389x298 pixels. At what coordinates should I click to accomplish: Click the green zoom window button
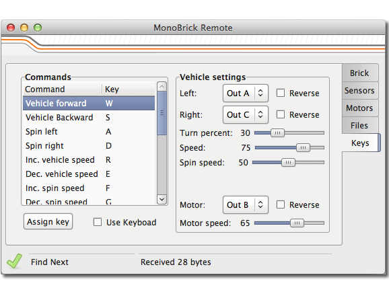(x=38, y=28)
